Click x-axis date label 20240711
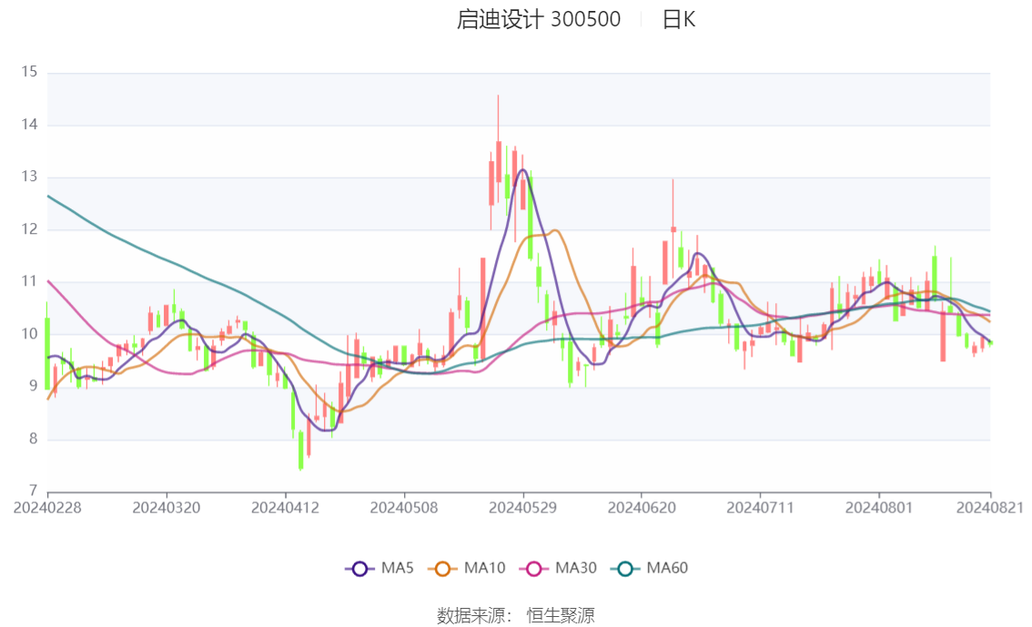Image resolution: width=1032 pixels, height=627 pixels. [x=760, y=508]
